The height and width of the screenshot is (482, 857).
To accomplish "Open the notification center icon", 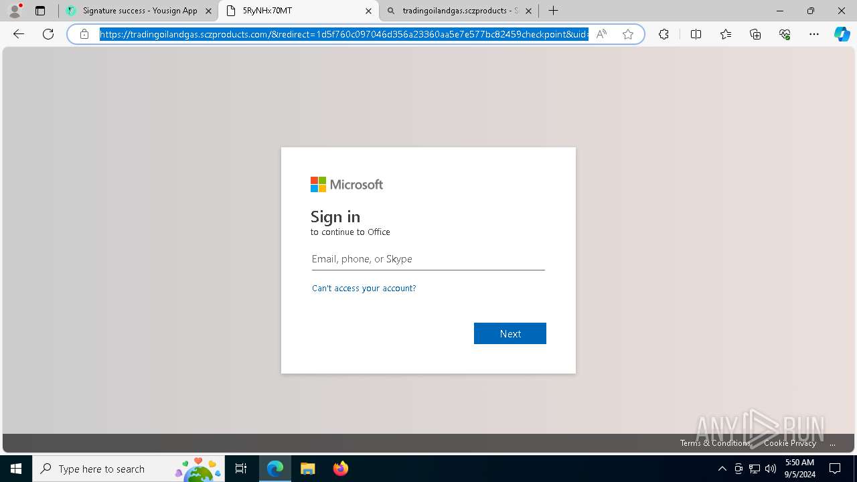I will [x=835, y=469].
